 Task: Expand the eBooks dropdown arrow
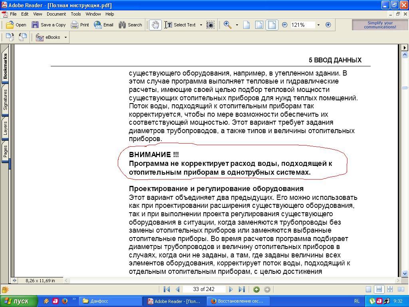tap(66, 37)
